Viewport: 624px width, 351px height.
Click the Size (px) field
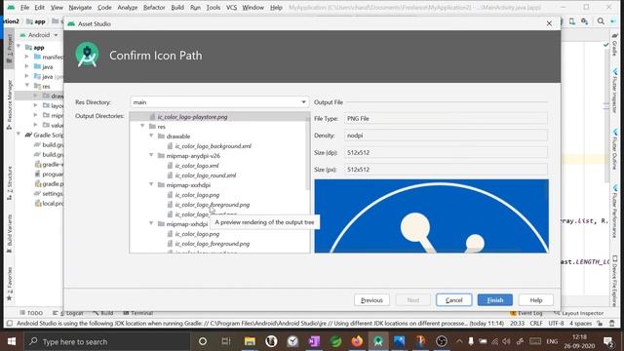[446, 170]
